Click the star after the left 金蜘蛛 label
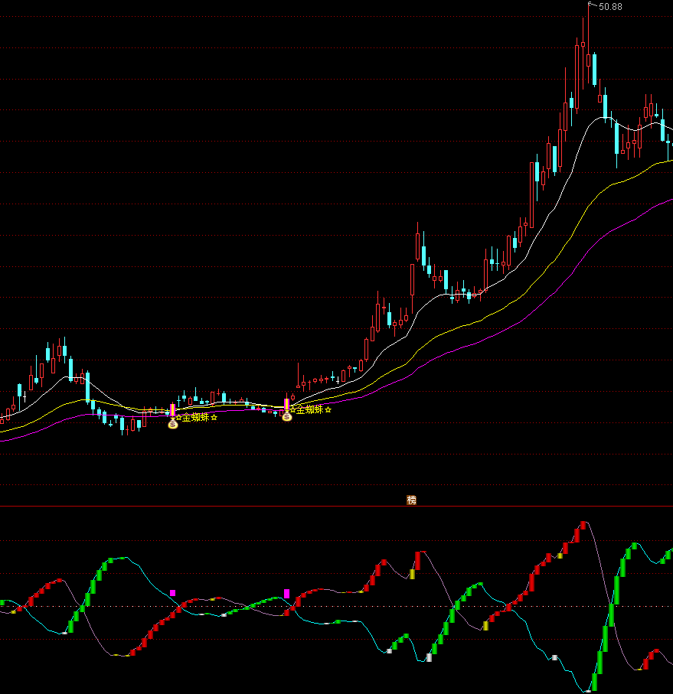 214,417
